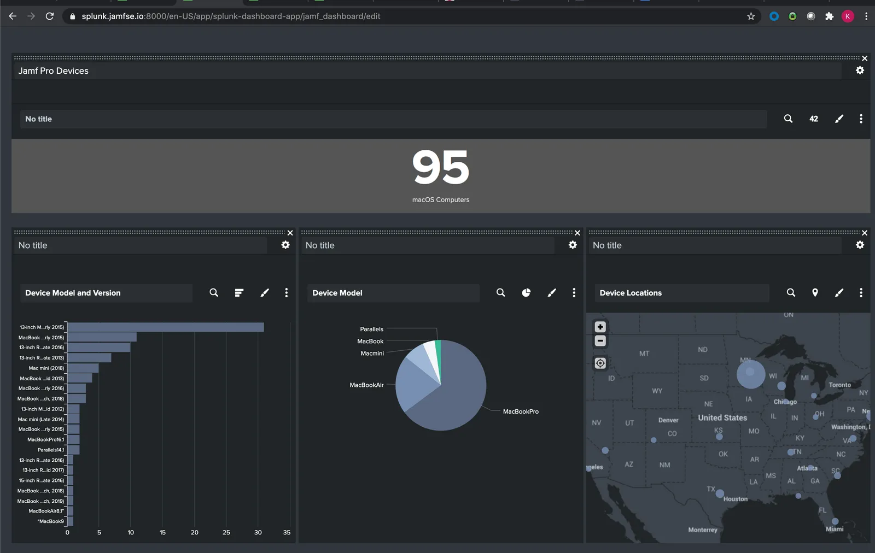Open search for macOS Computers panel

coord(788,119)
